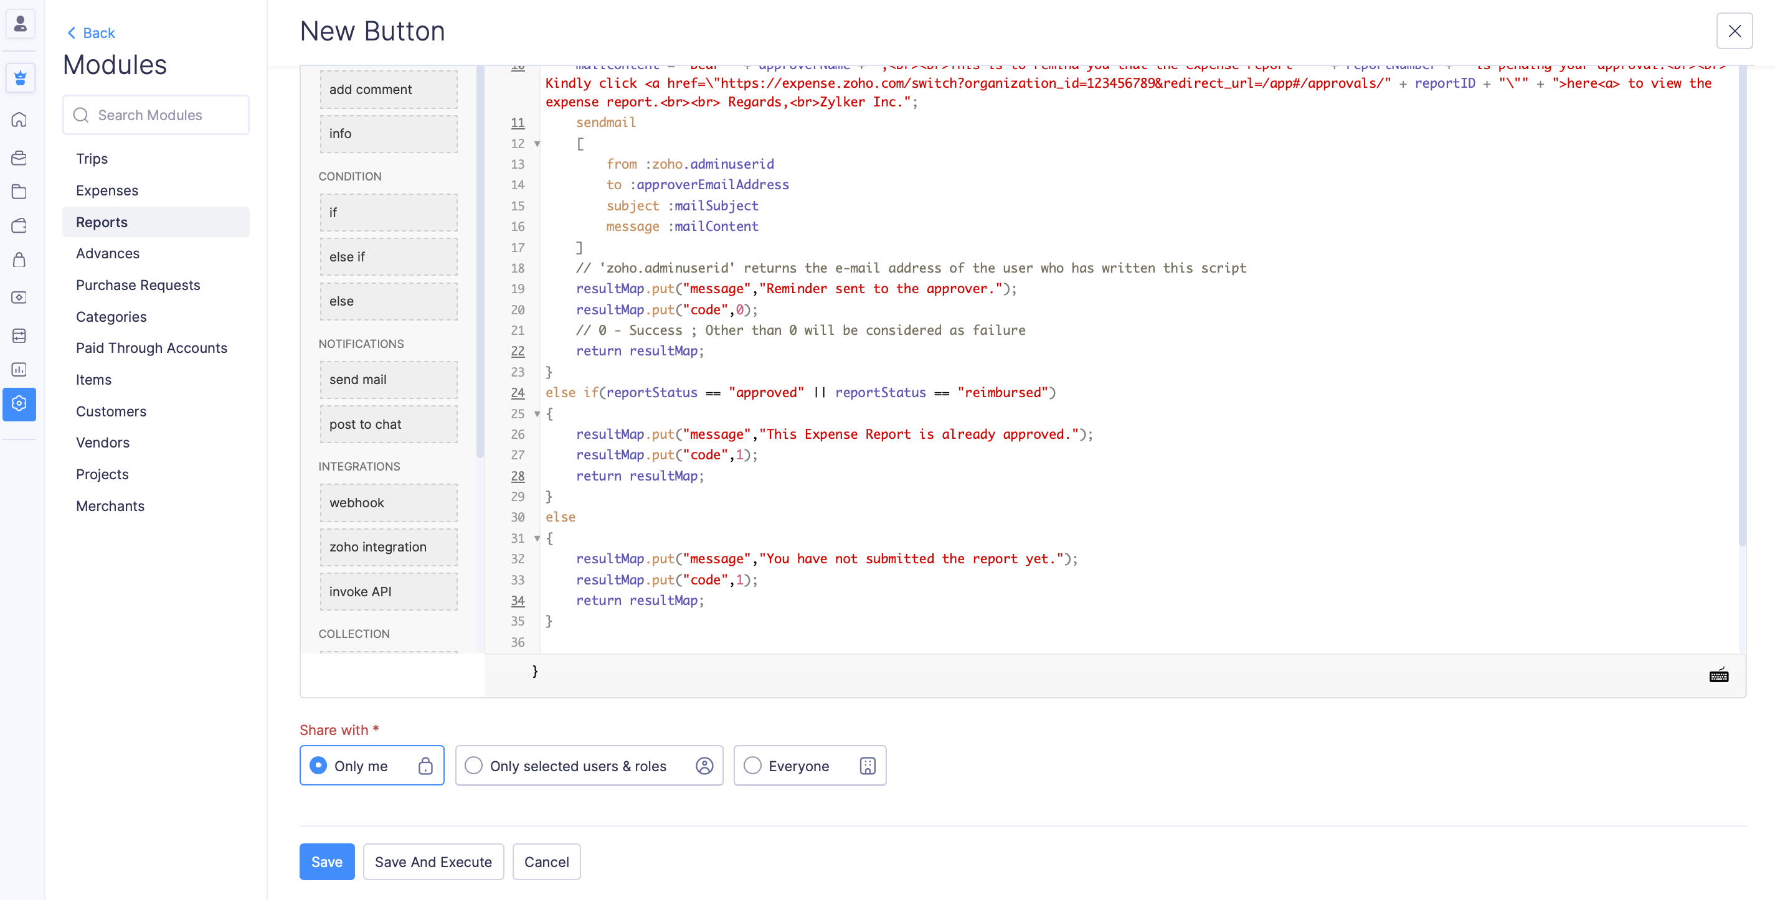Click the folder icon in sidebar

19,192
